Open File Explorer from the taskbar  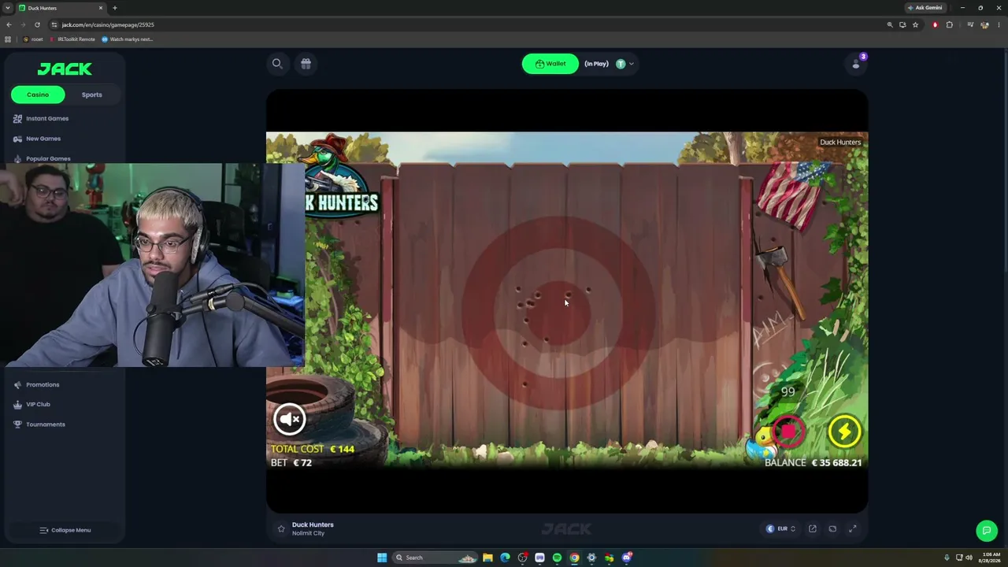(x=487, y=558)
